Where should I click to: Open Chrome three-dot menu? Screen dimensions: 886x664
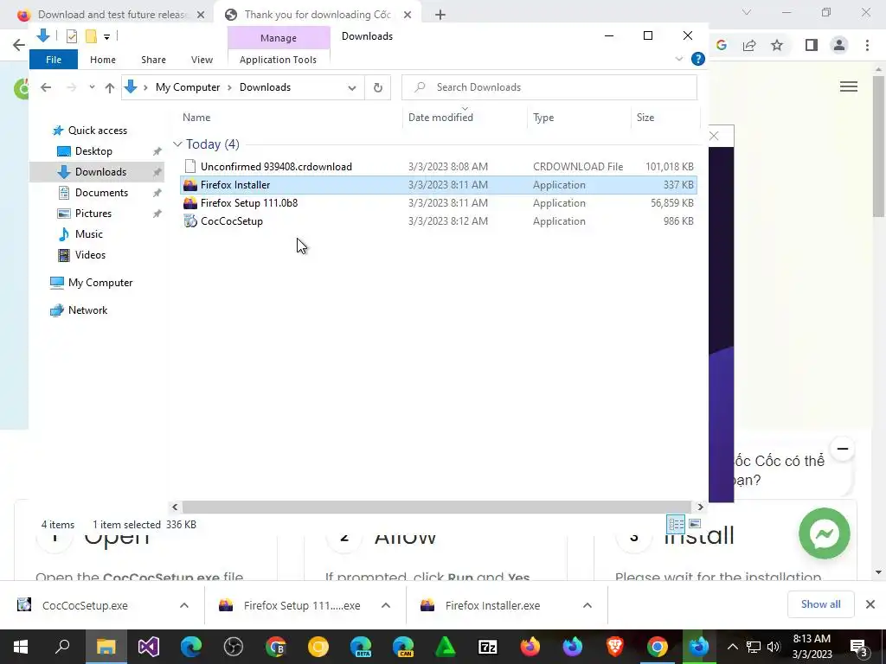point(867,45)
